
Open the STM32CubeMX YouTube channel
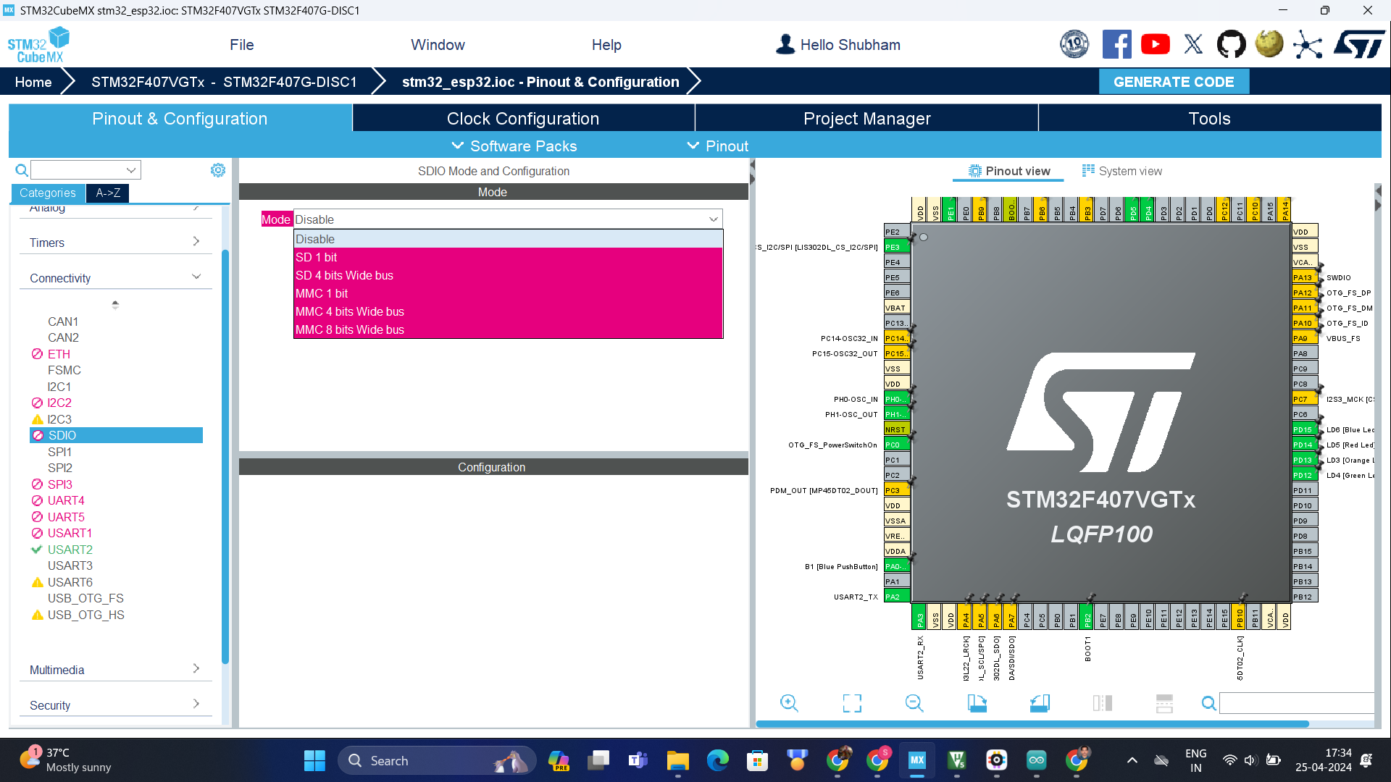[x=1155, y=43]
